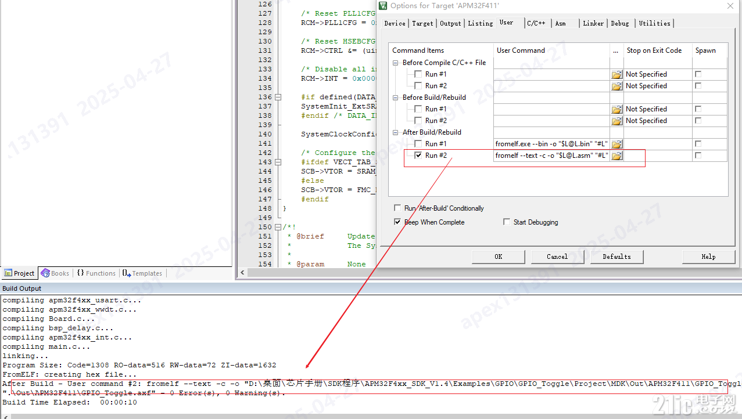Switch to the Output tab
Screen dimensions: 742x419
pyautogui.click(x=450, y=23)
